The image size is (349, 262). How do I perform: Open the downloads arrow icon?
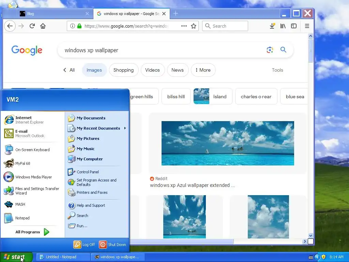[x=272, y=26]
